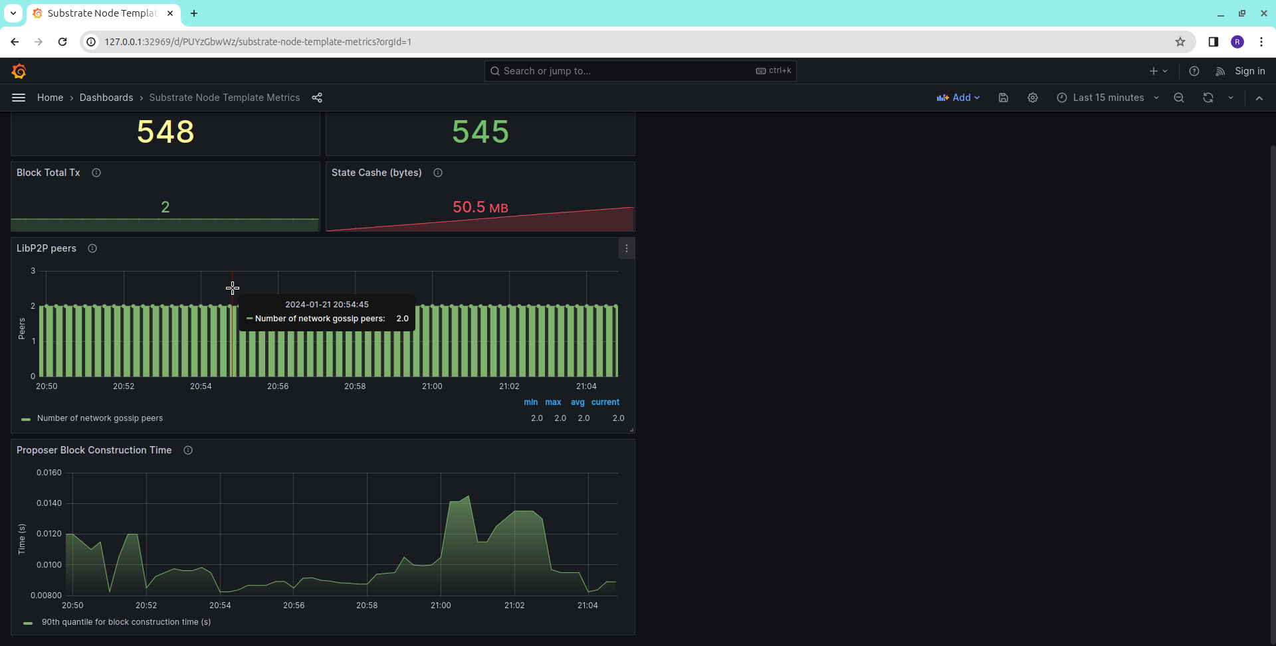Open the hamburger navigation menu
The image size is (1276, 646).
[x=19, y=98]
